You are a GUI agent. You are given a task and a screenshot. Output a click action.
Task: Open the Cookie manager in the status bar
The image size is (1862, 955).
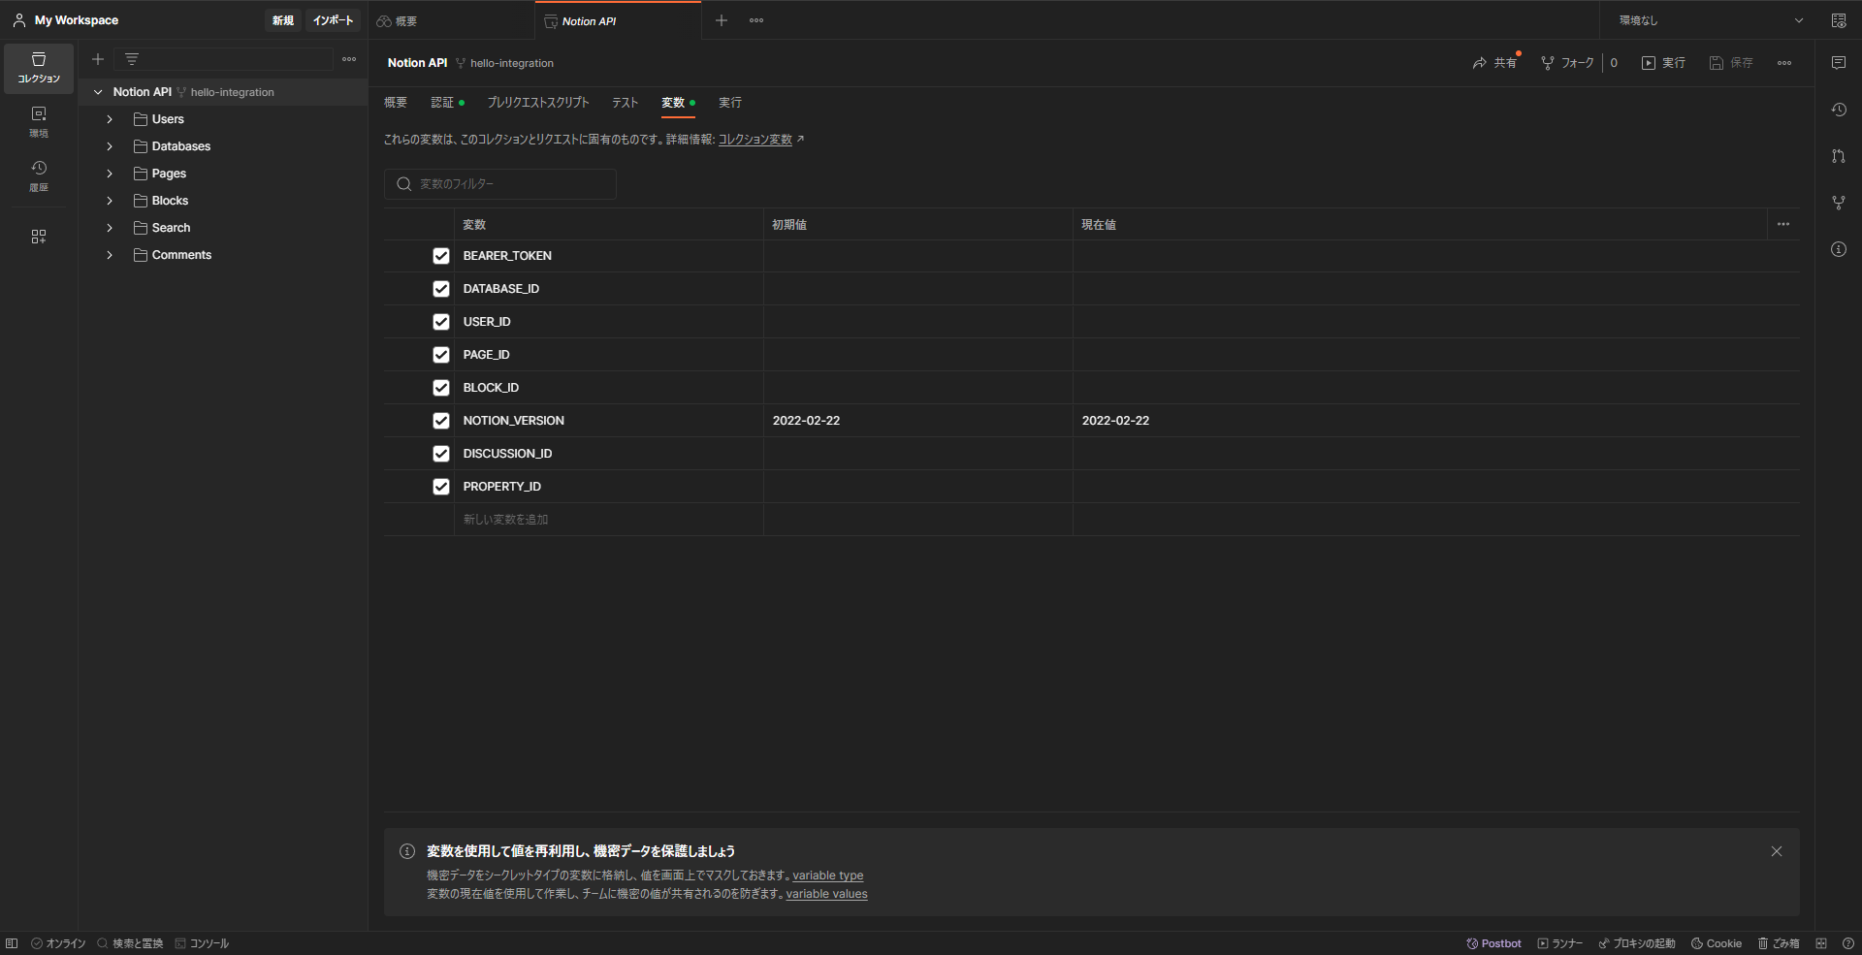[1715, 942]
